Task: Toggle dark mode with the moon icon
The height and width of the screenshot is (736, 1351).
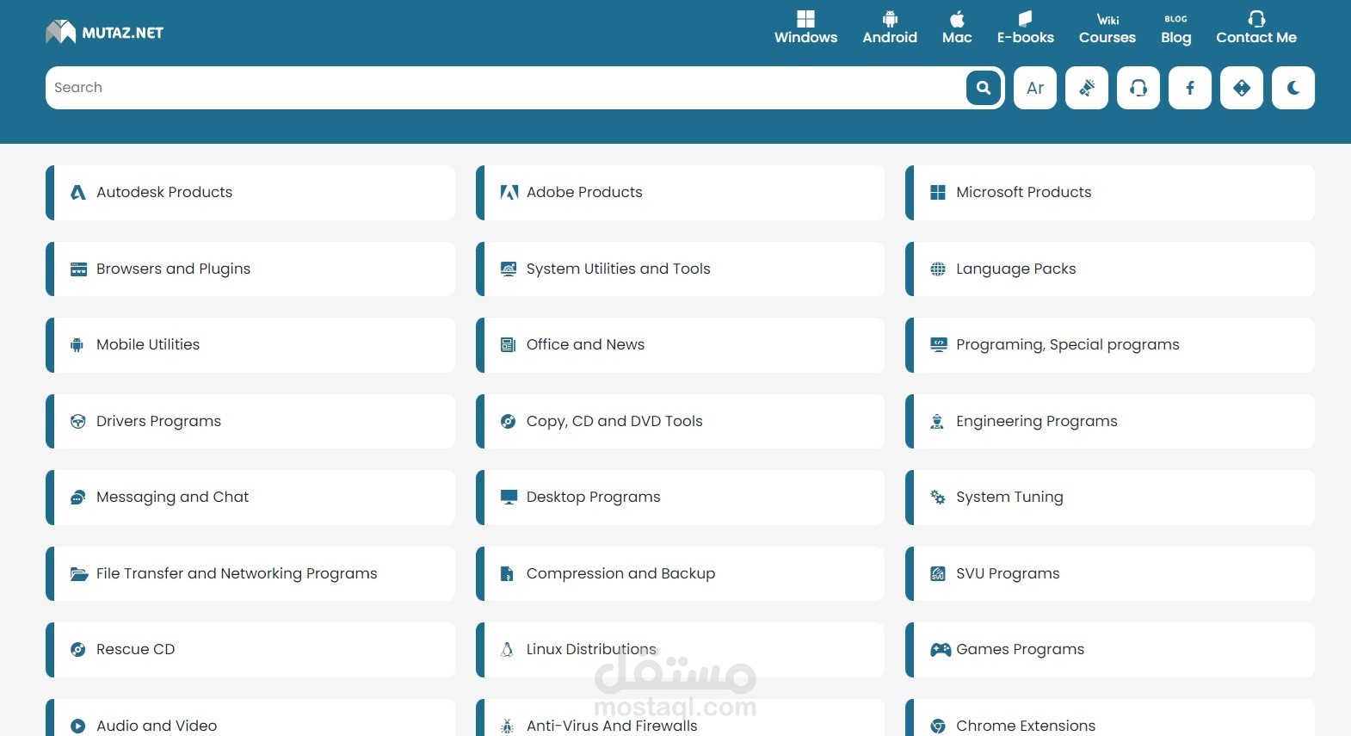Action: [1293, 88]
